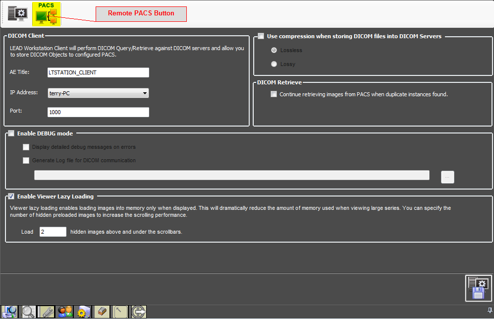Check Continue retrieving images when duplicates found
This screenshot has height=320, width=494.
pos(274,94)
